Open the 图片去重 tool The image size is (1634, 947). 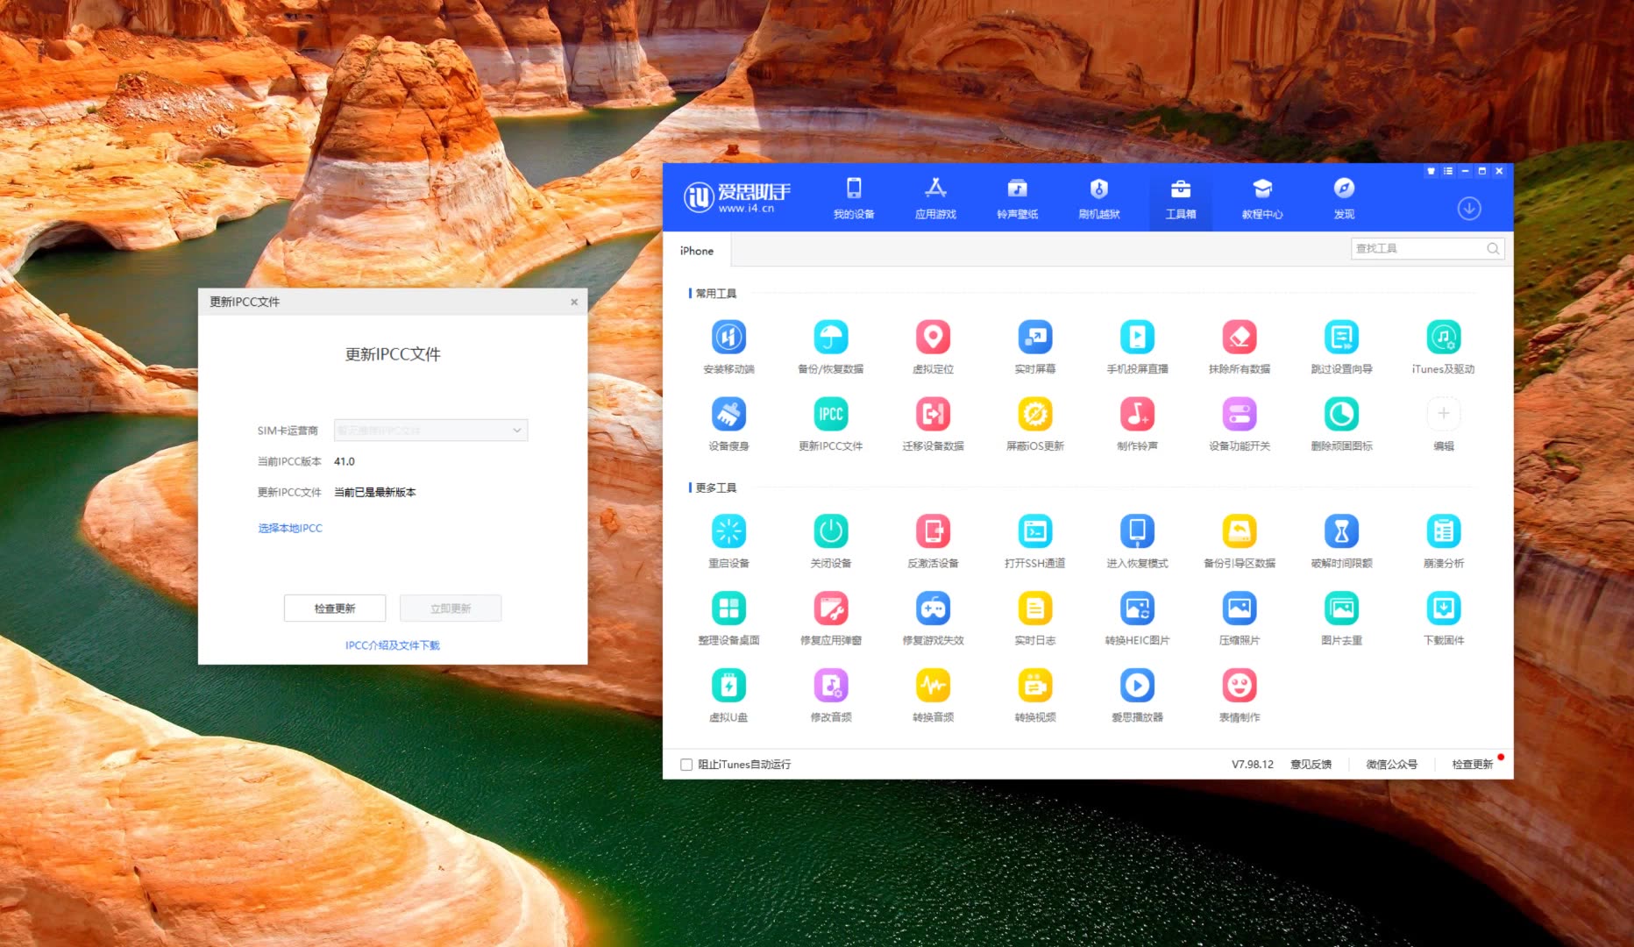pyautogui.click(x=1341, y=609)
